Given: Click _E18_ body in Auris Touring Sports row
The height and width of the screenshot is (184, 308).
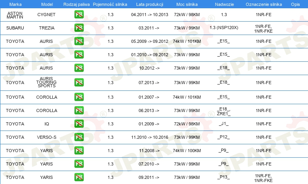Looking at the screenshot, I should point(224,83).
